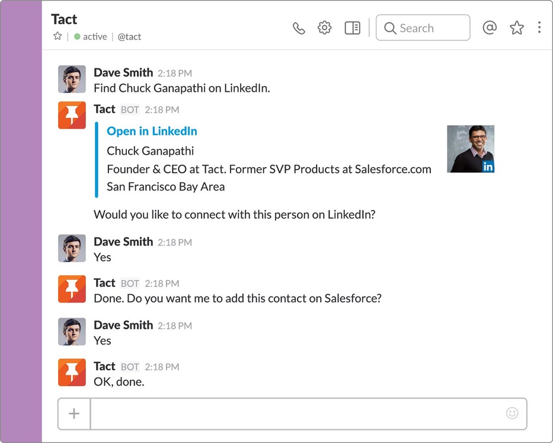Open the channel details flexpane icon
Screen dimensions: 553x443
352,28
